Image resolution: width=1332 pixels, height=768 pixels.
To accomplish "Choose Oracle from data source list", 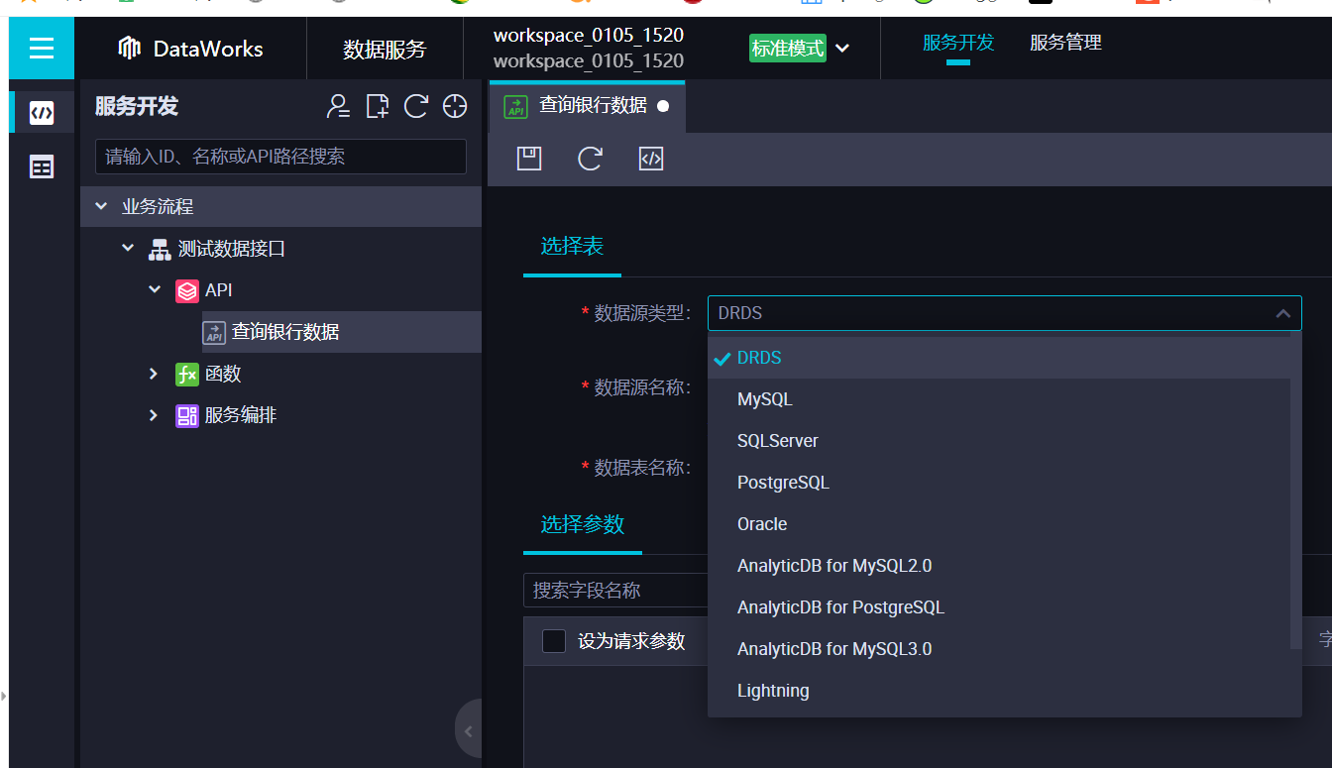I will coord(999,524).
